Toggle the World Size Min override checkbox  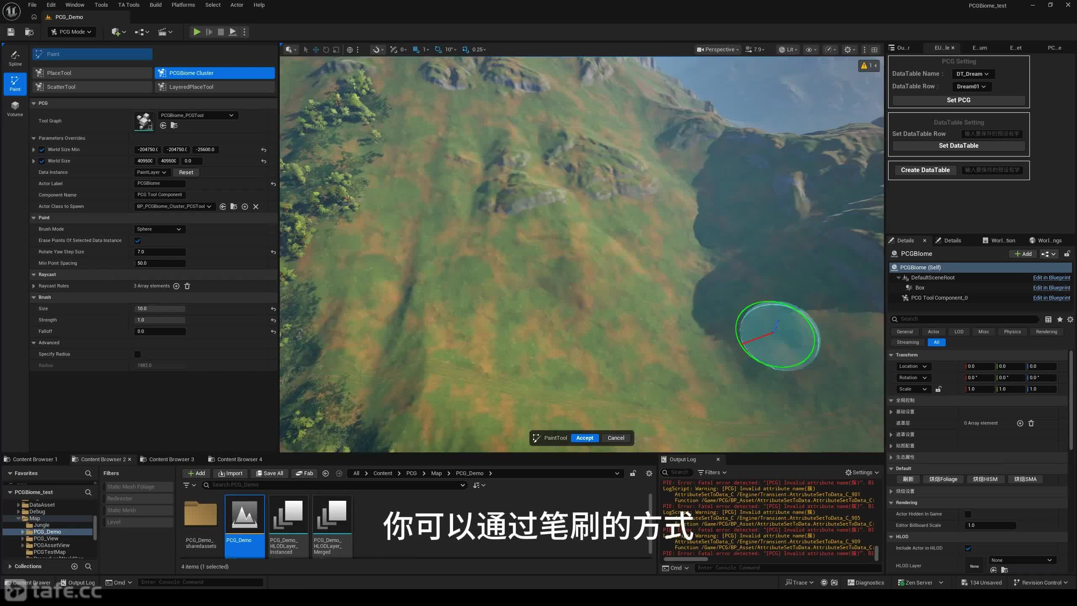(x=42, y=149)
